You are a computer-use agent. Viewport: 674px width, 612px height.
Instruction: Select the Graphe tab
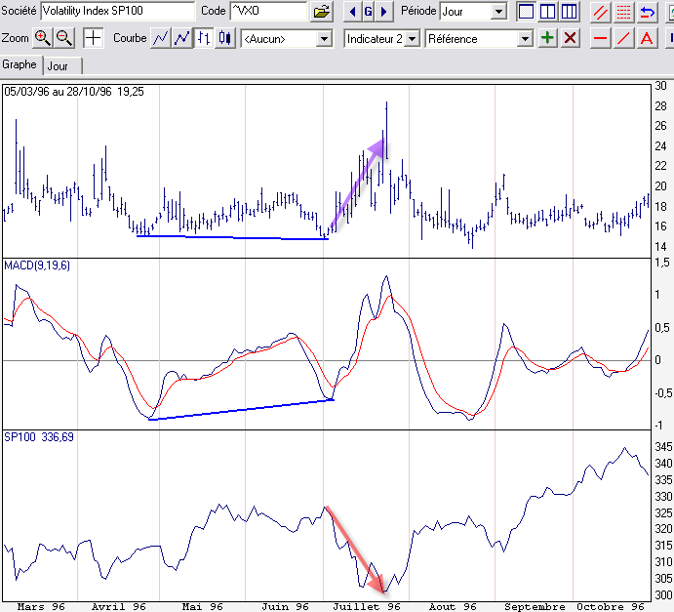20,64
